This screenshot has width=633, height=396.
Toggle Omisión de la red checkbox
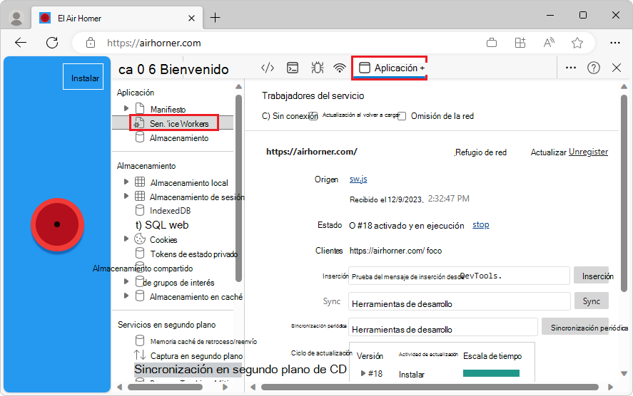point(402,116)
